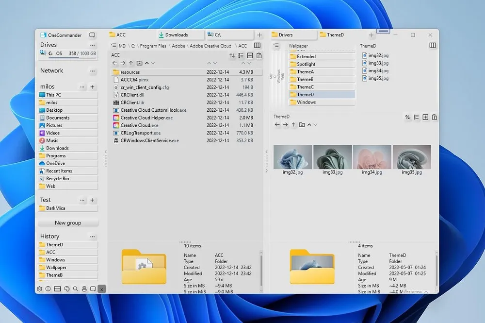Switch to the Downloads tab
Screen dimensions: 485x323
tap(181, 35)
